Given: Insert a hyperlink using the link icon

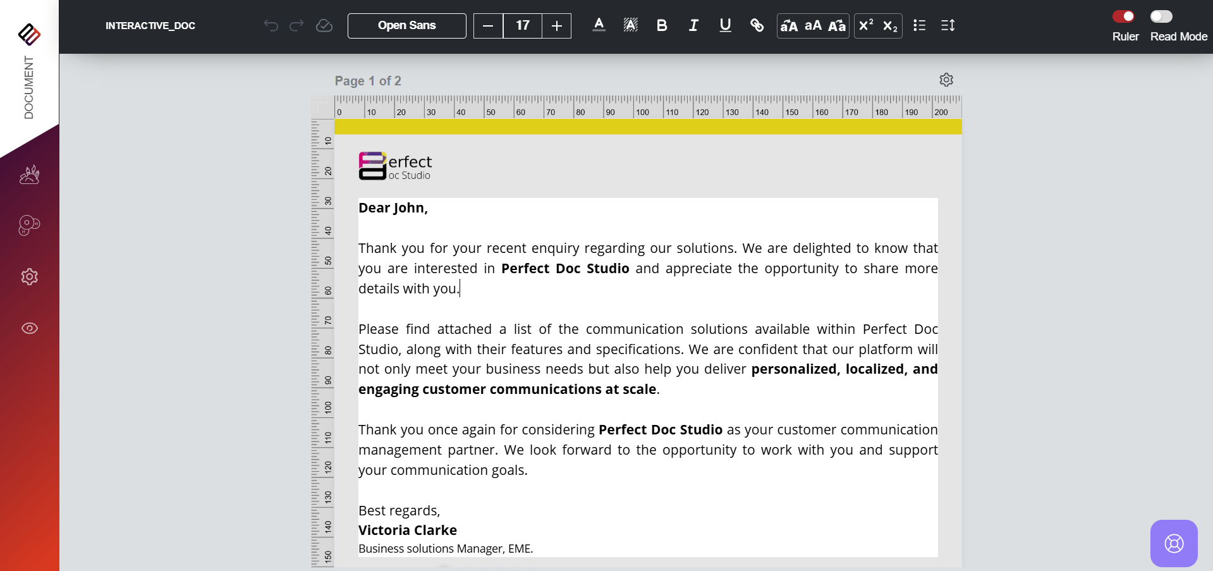Looking at the screenshot, I should (757, 25).
